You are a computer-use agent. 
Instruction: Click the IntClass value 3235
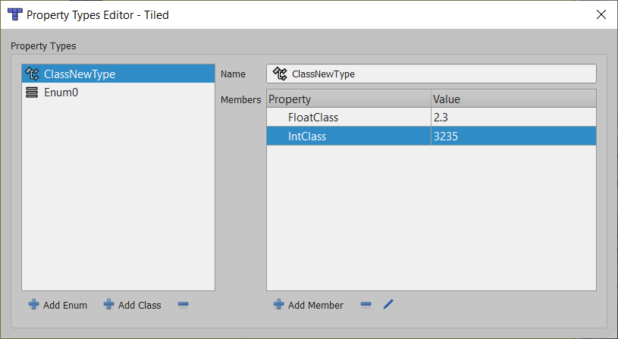[x=446, y=136]
